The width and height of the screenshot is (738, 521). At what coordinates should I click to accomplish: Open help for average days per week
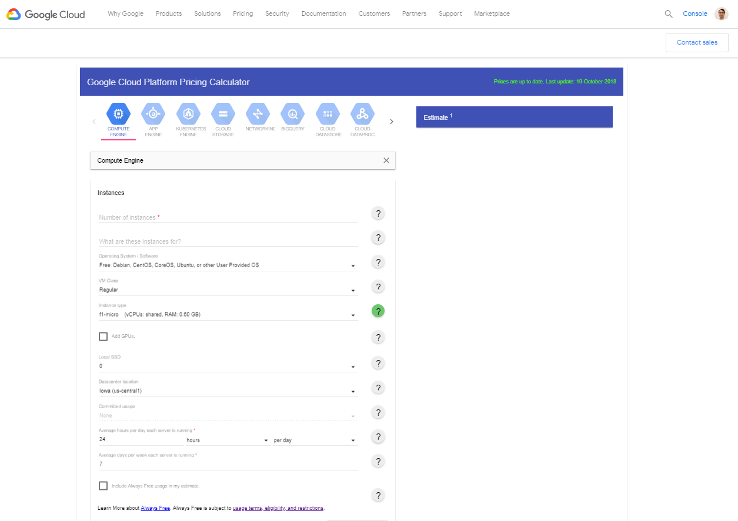point(378,461)
